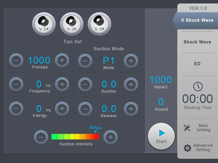Click the P1 mode value
Image resolution: width=218 pixels, height=163 pixels.
108,61
